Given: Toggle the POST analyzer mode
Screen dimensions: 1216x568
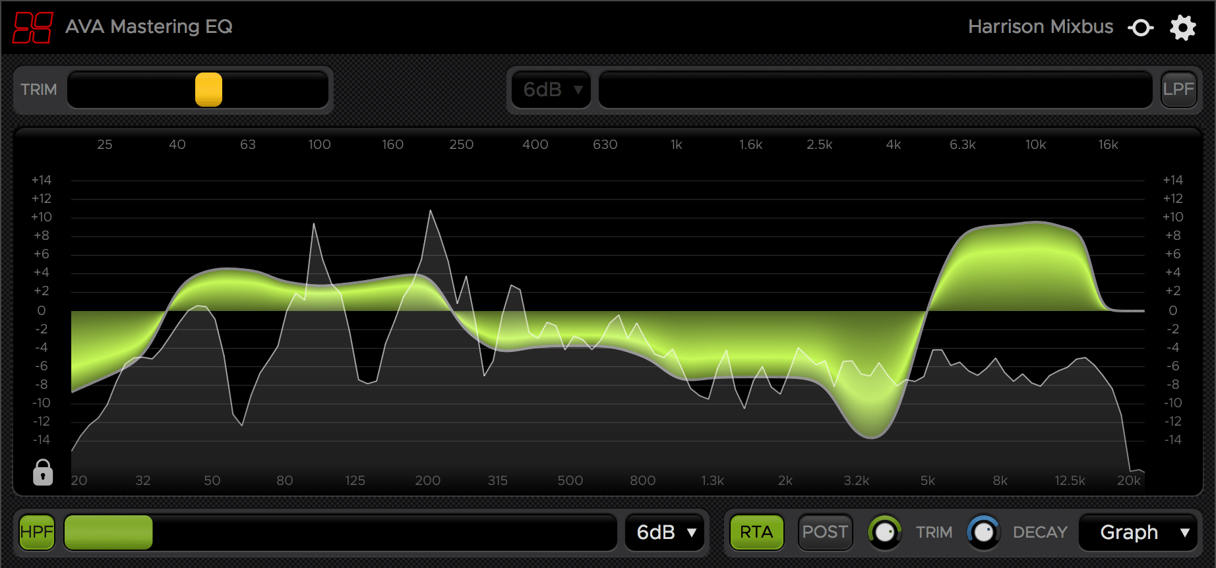Looking at the screenshot, I should coord(825,532).
